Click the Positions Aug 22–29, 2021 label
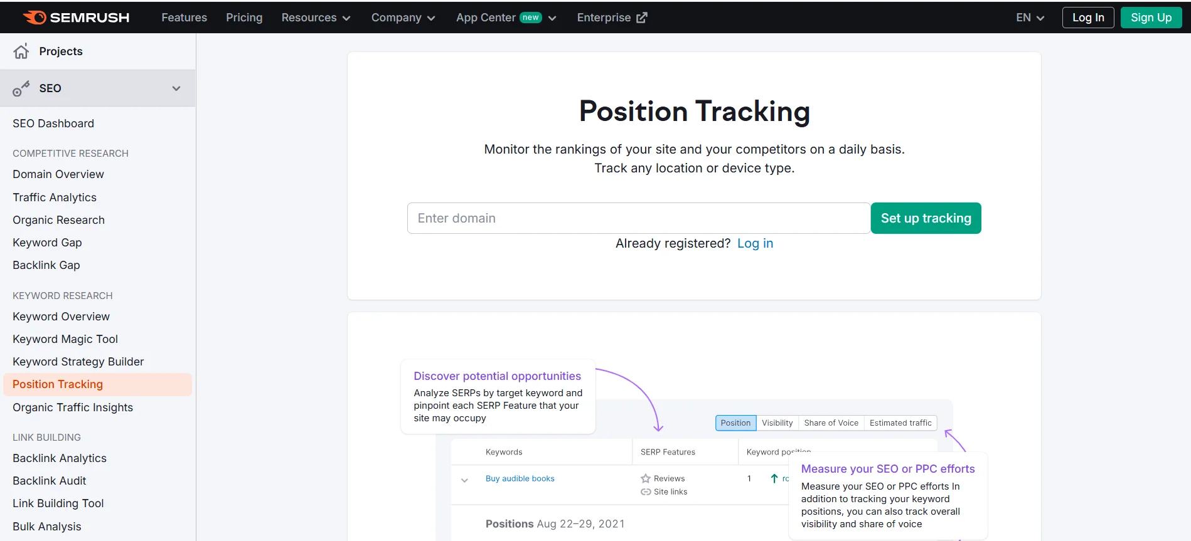 pos(555,524)
